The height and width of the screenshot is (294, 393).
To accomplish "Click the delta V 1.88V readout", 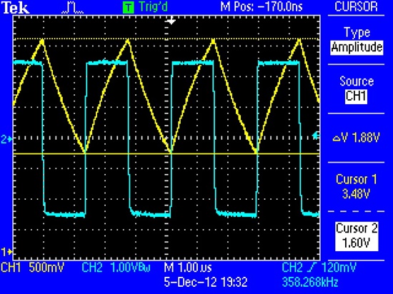I will click(x=356, y=138).
